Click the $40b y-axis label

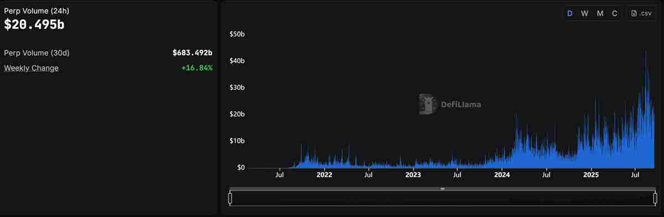[x=237, y=61]
